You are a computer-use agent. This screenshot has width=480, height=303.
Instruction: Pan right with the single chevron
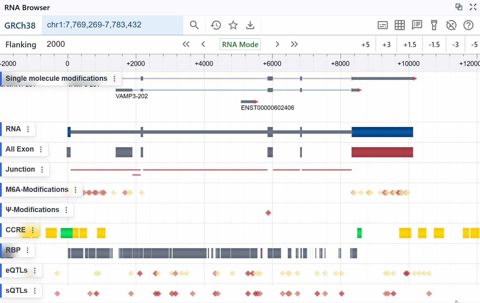pyautogui.click(x=277, y=44)
